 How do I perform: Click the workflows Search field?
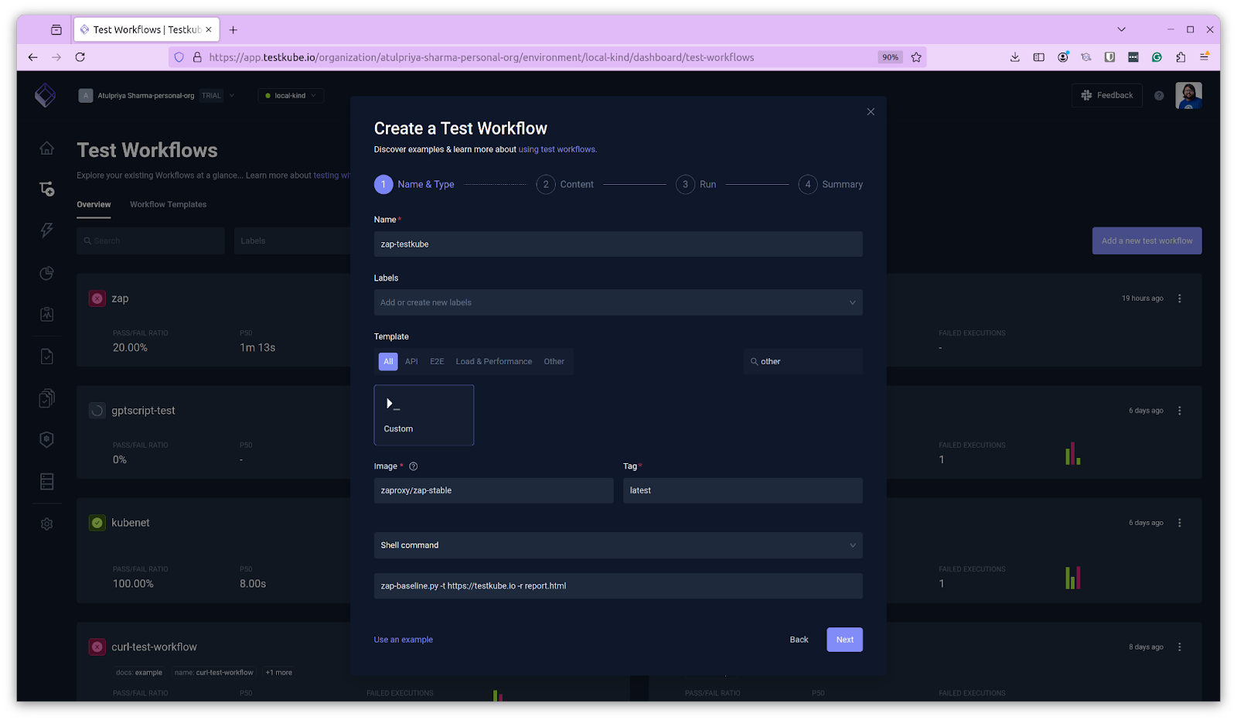[x=151, y=241]
